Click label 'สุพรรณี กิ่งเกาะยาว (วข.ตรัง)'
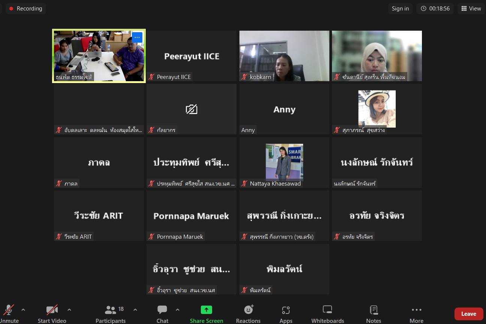 282,237
